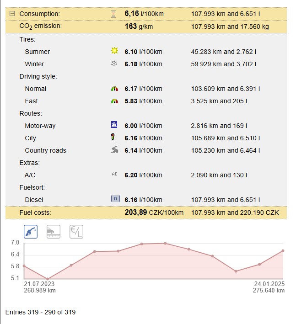Image resolution: width=296 pixels, height=324 pixels.
Task: Click the highest data point on chart
Action: coord(165,243)
